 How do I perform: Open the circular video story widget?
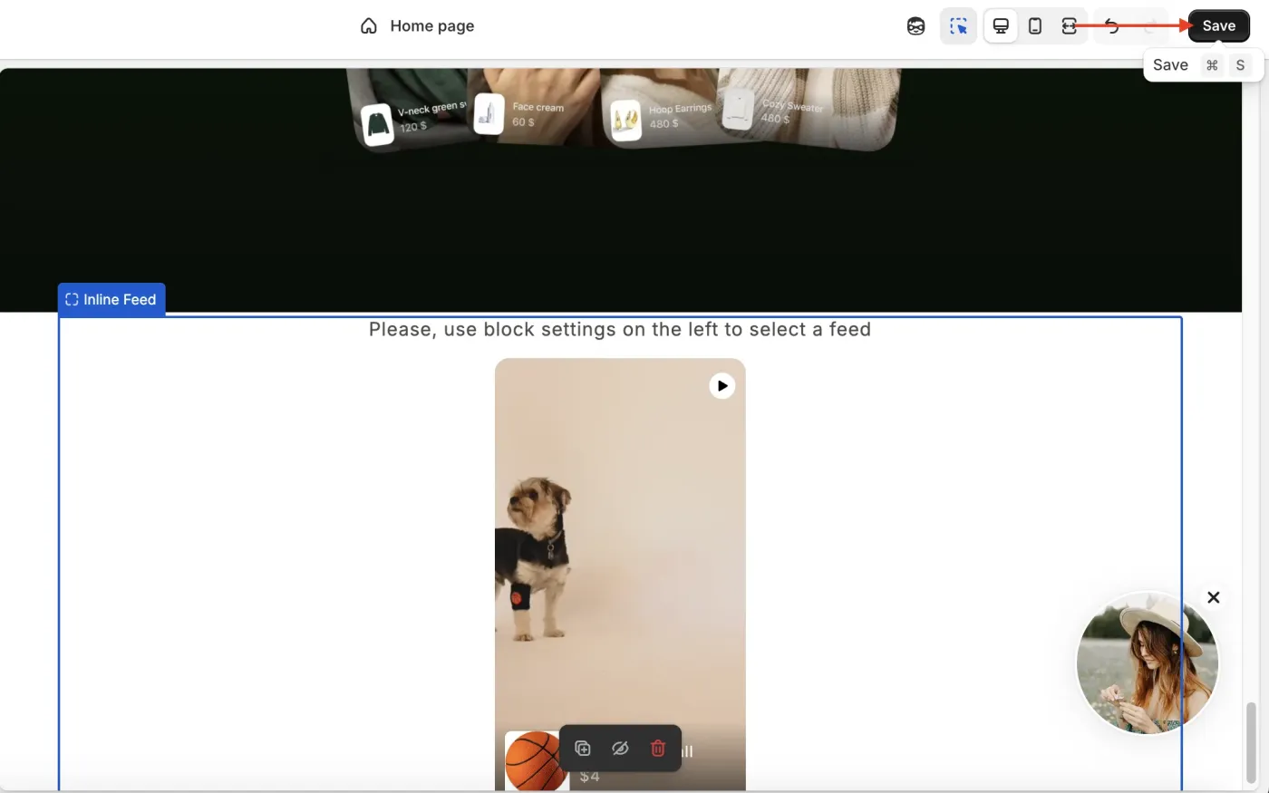tap(1147, 663)
